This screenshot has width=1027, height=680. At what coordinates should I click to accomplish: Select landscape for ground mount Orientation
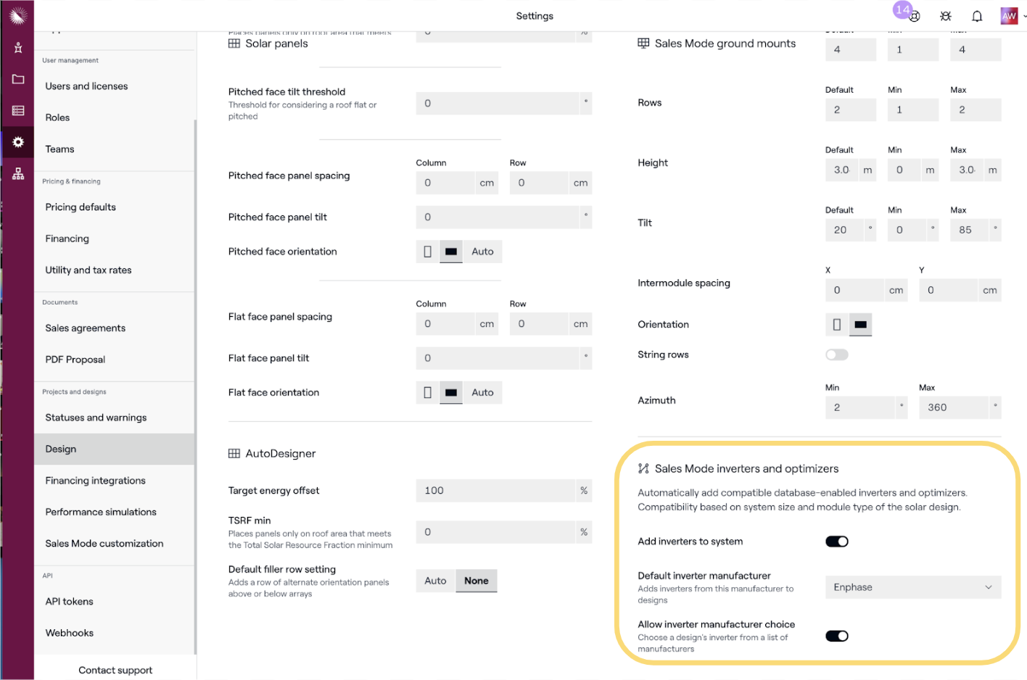tap(860, 325)
